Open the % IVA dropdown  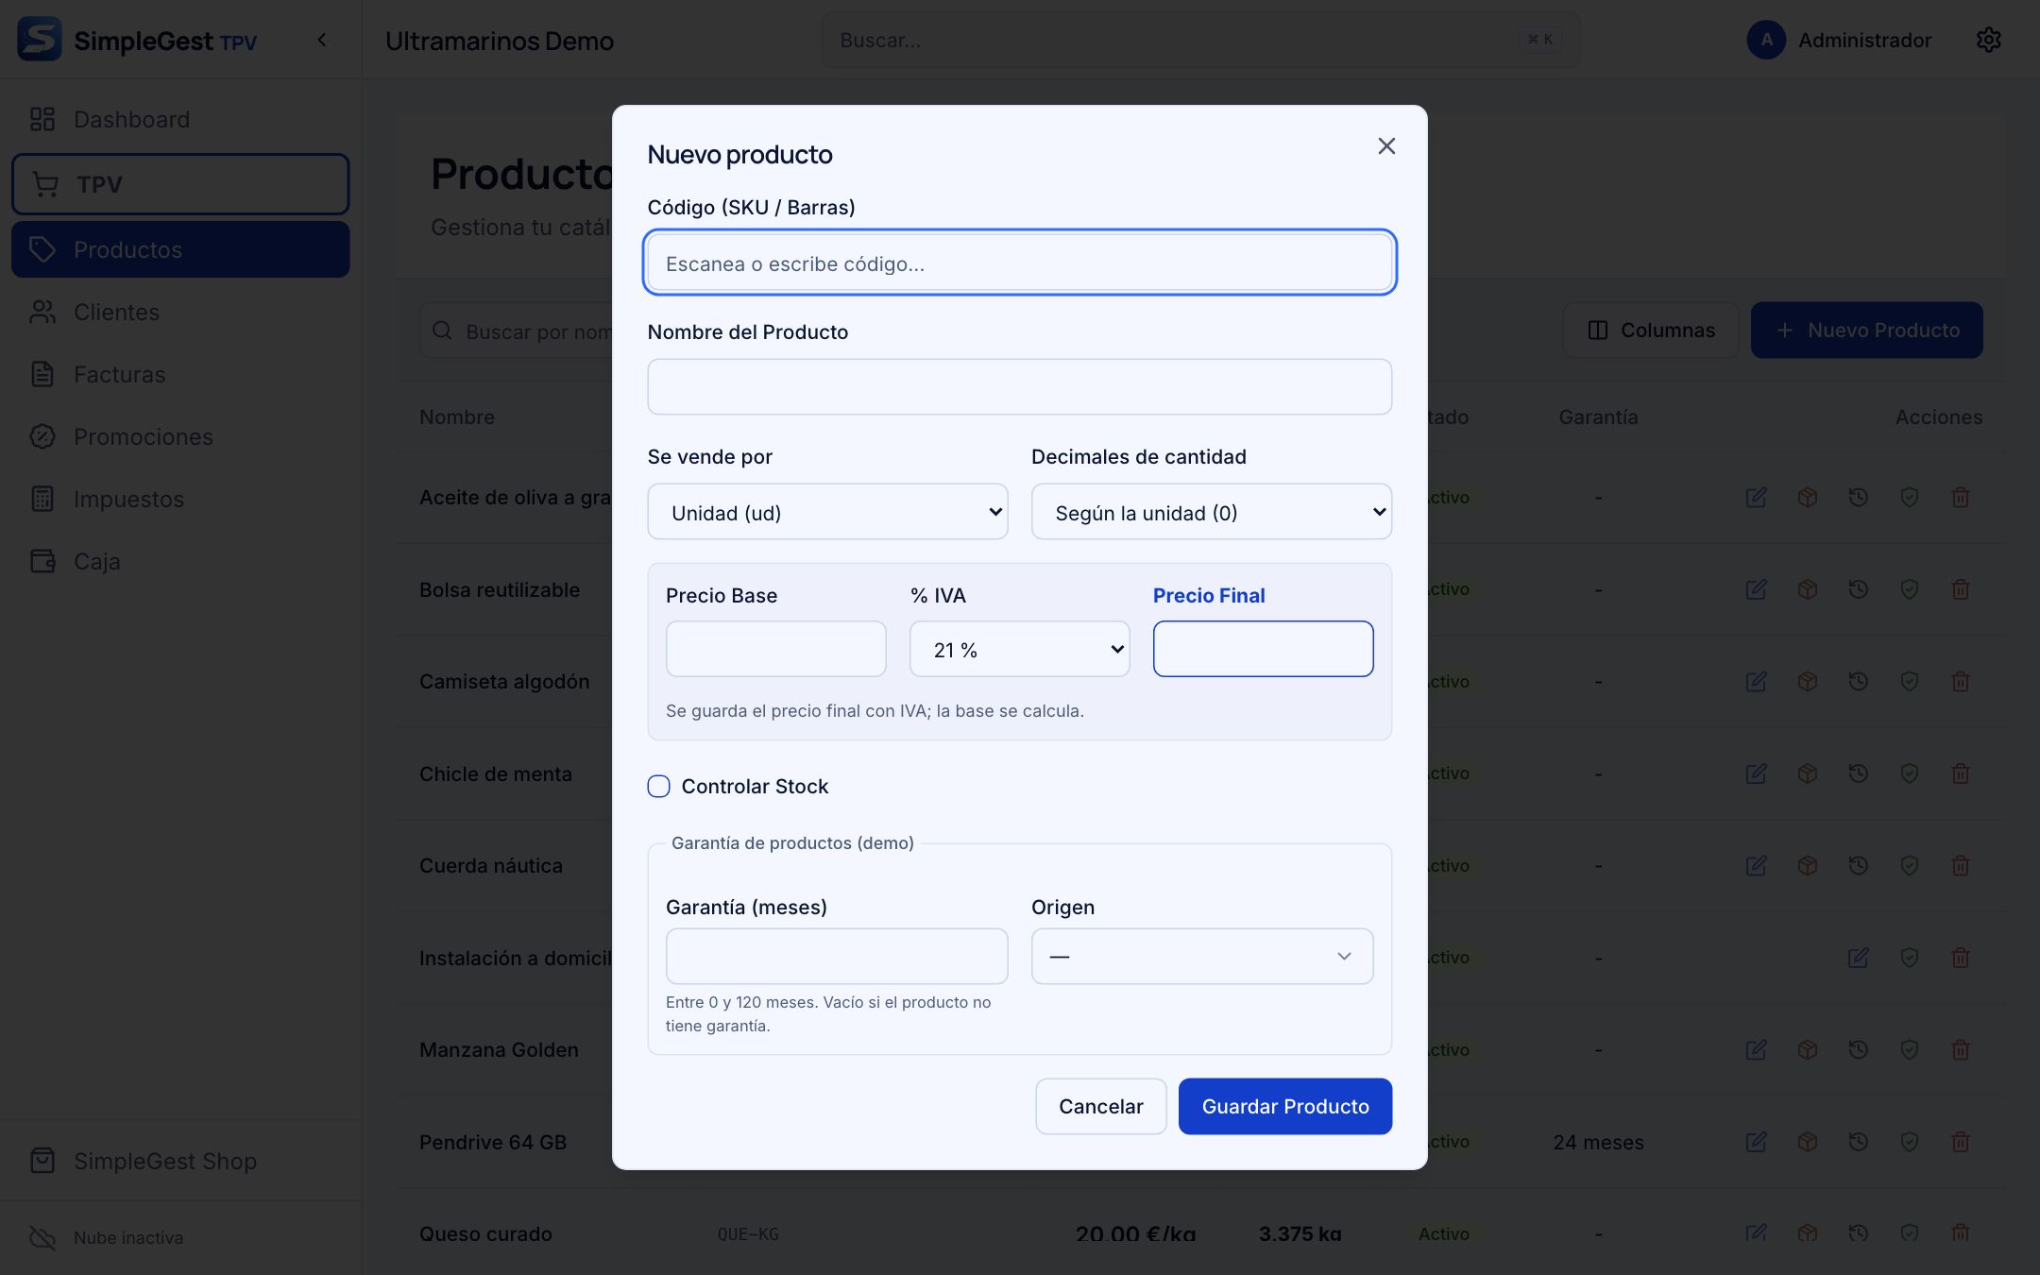coord(1019,649)
